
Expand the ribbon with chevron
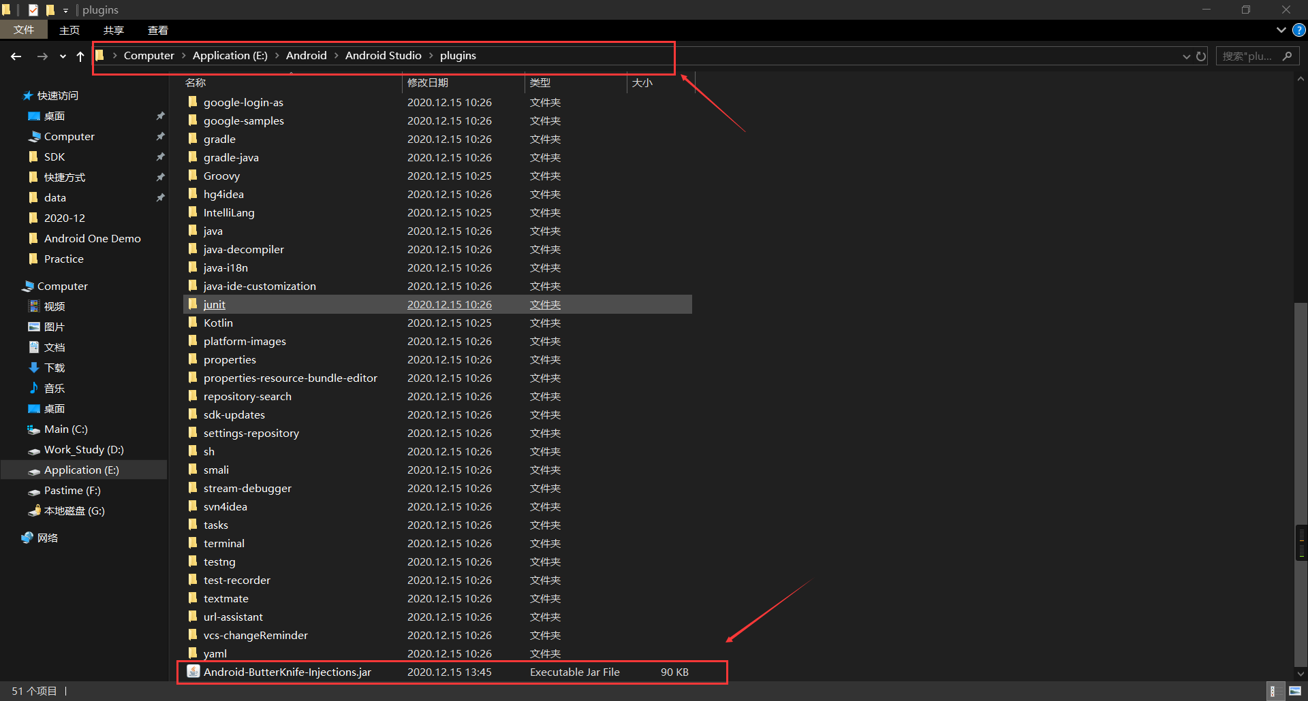click(1281, 30)
